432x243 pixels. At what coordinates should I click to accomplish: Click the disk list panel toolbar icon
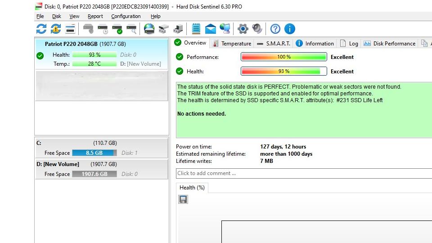[70, 29]
